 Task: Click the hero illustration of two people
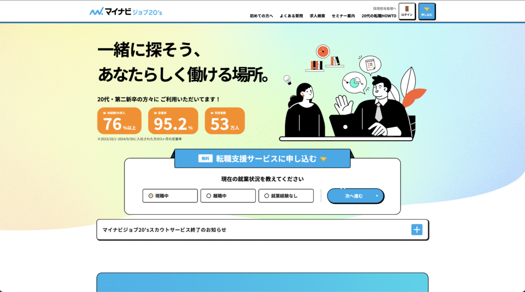pyautogui.click(x=353, y=93)
